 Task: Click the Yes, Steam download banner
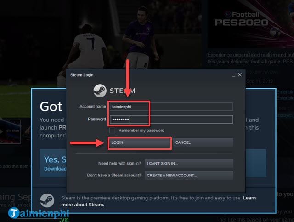click(53, 163)
